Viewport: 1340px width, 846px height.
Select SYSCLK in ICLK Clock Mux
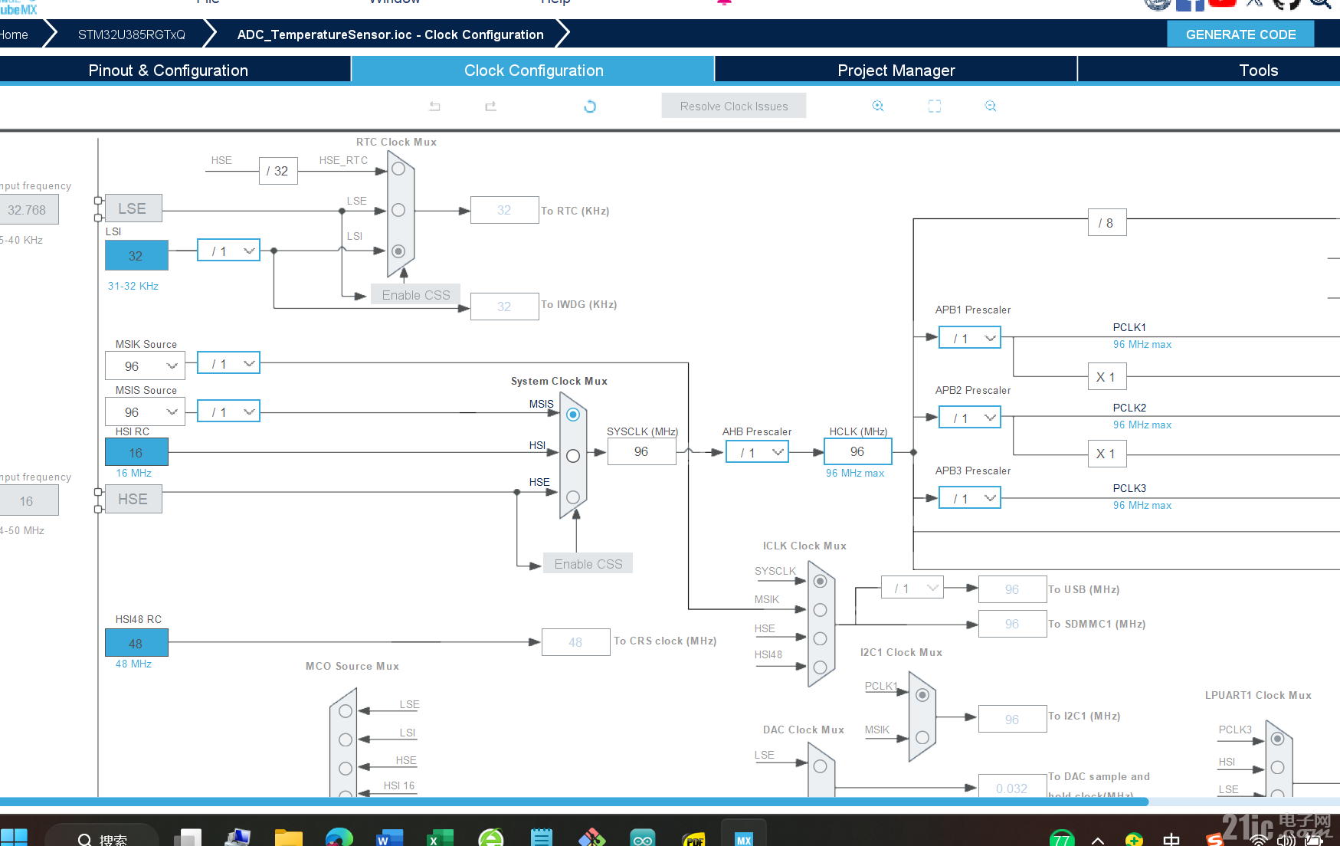click(x=821, y=582)
